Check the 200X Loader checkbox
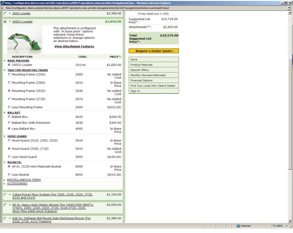This screenshot has width=293, height=233. pyautogui.click(x=5, y=14)
